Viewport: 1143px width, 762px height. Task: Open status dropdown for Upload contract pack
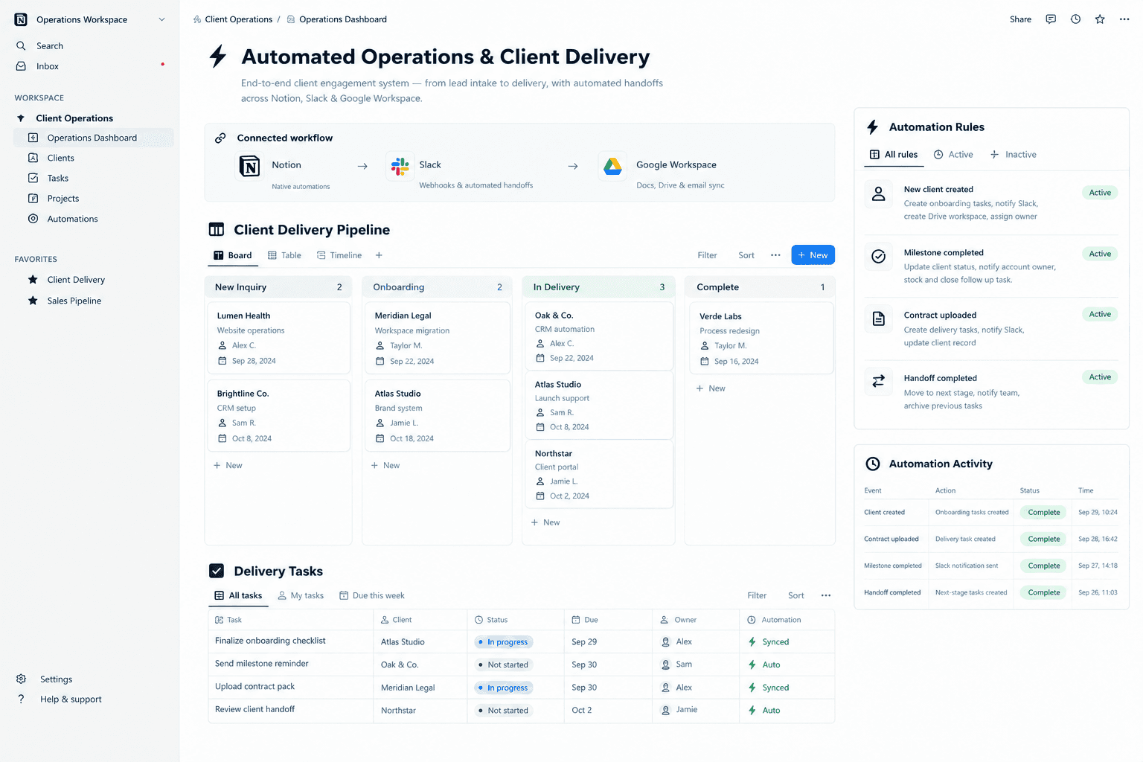pyautogui.click(x=504, y=688)
